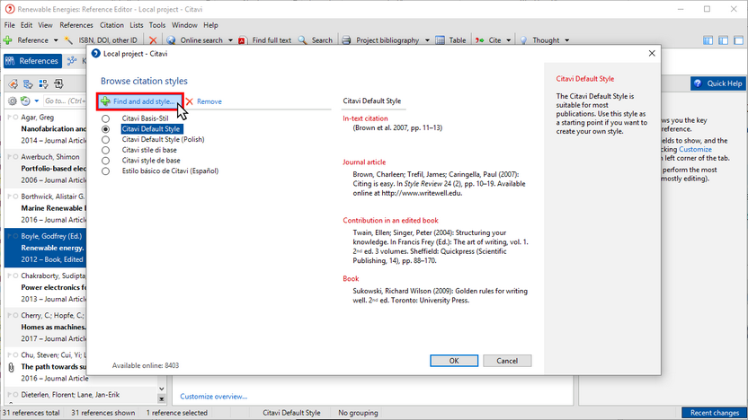Click the selection checklist icon above reference list

43,84
